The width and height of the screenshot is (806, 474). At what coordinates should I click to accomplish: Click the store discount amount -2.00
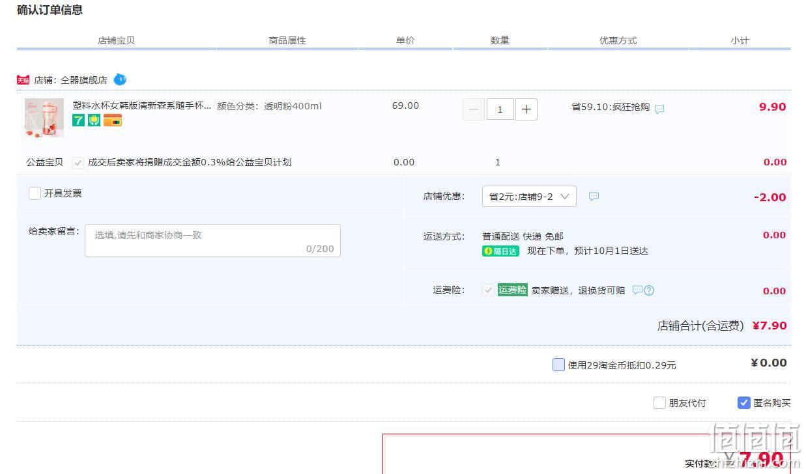[x=770, y=197]
